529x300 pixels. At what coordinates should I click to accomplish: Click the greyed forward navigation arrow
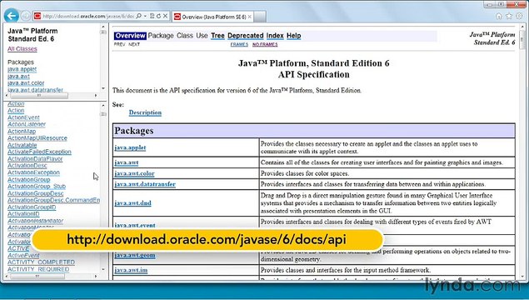pos(26,16)
